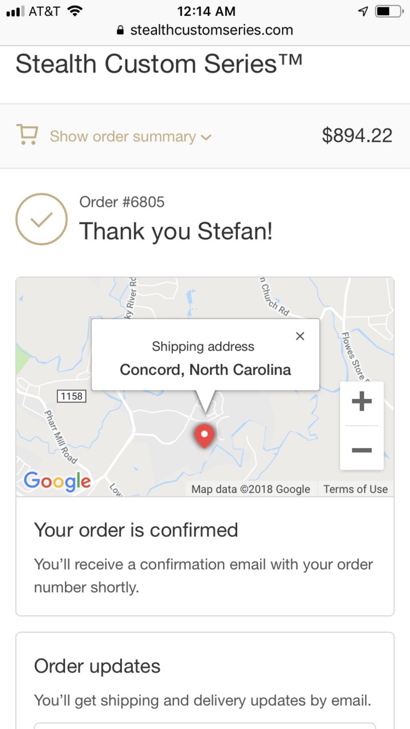410x729 pixels.
Task: Tap the order confirmed checkmark circle
Action: [x=41, y=219]
